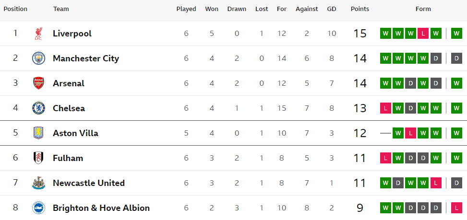Click the Form column header
This screenshot has height=220, width=467.
pos(423,9)
